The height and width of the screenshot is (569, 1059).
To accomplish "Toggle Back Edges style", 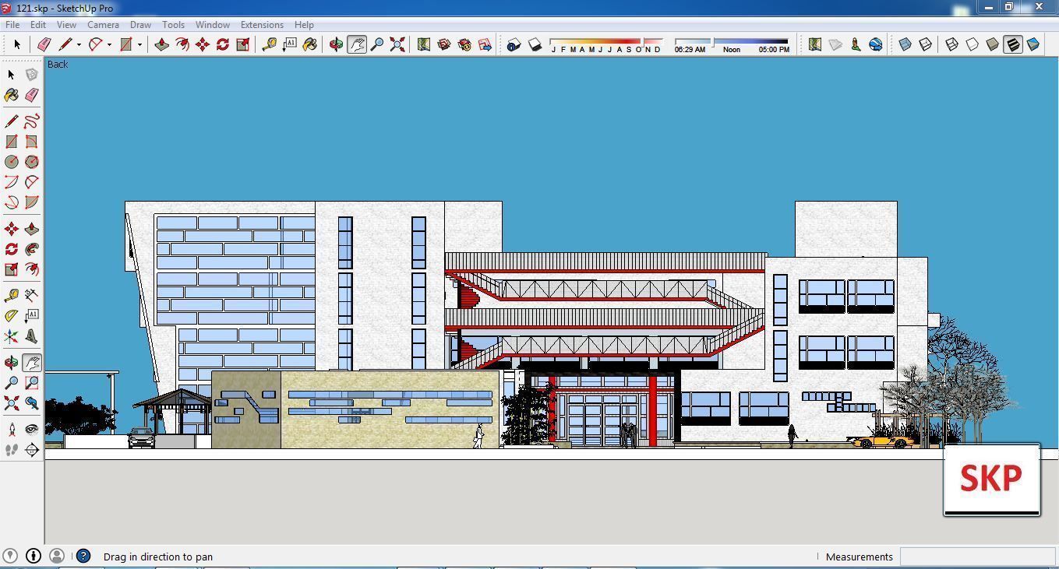I will point(925,44).
